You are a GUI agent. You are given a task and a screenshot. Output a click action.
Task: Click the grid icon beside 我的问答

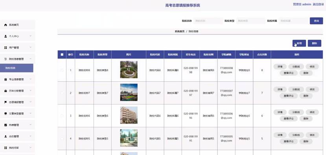(x=6, y=148)
